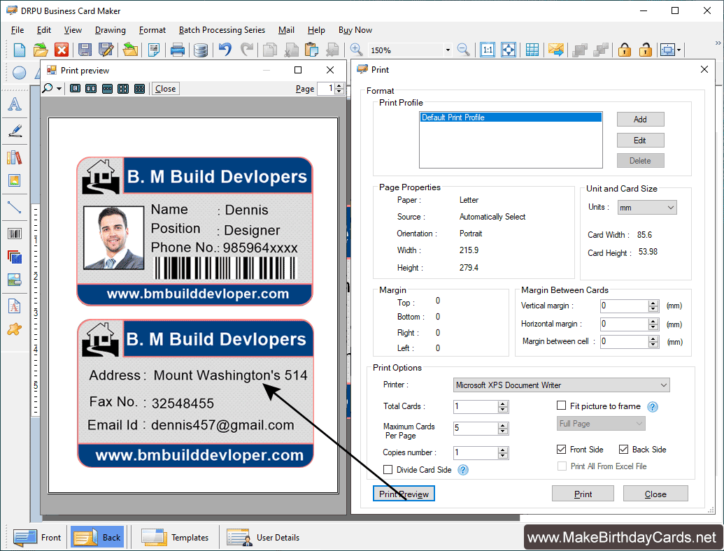Click the fit-to-window icon
Viewport: 724px width, 551px height.
(509, 50)
